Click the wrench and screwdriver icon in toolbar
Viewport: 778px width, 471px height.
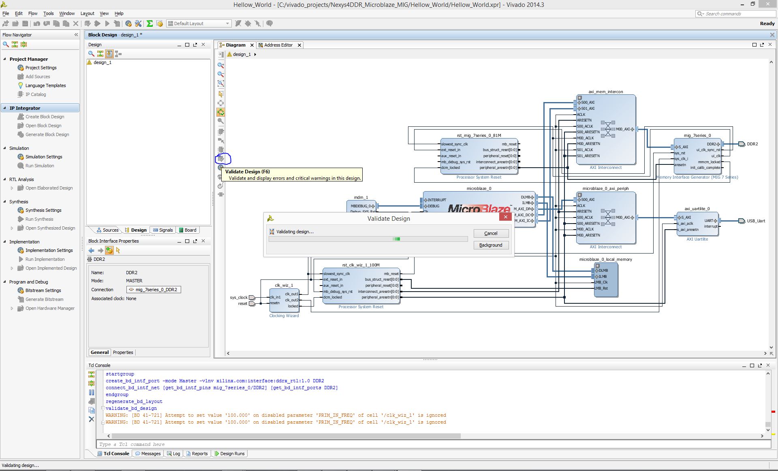(x=138, y=23)
